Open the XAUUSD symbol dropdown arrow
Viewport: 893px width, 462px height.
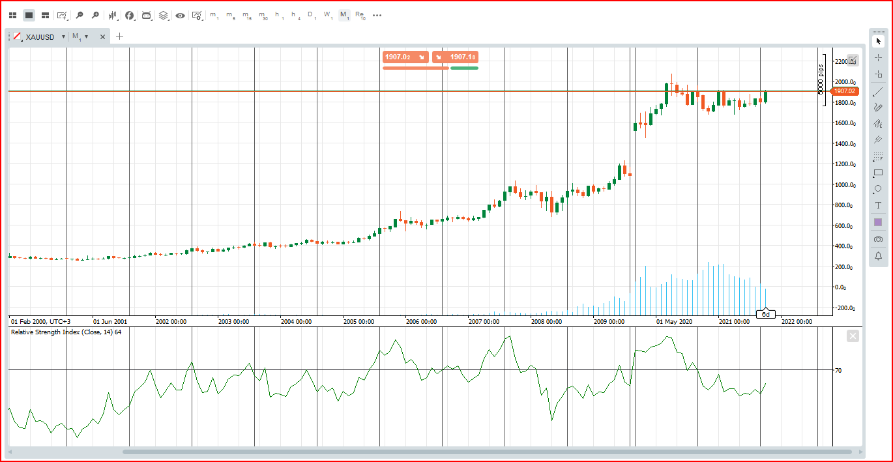tap(63, 37)
